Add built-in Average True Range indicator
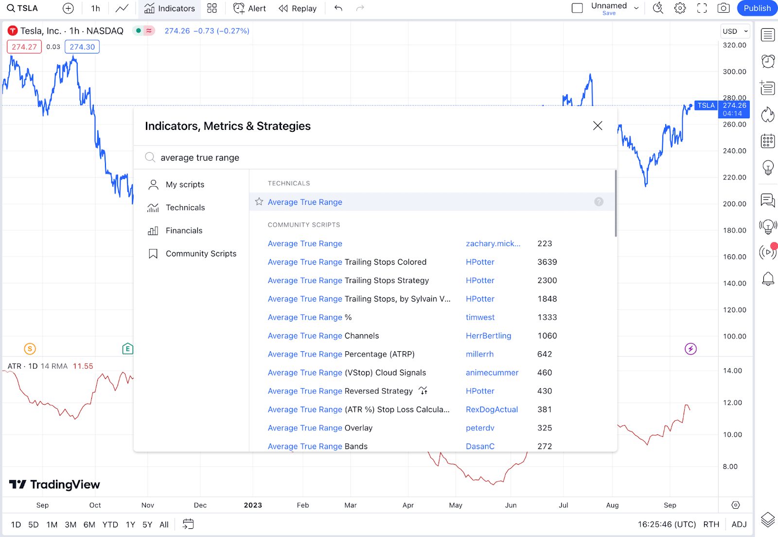 point(432,202)
